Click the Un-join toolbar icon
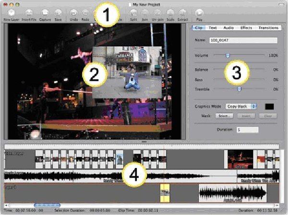This screenshot has width=288, height=215. [156, 13]
